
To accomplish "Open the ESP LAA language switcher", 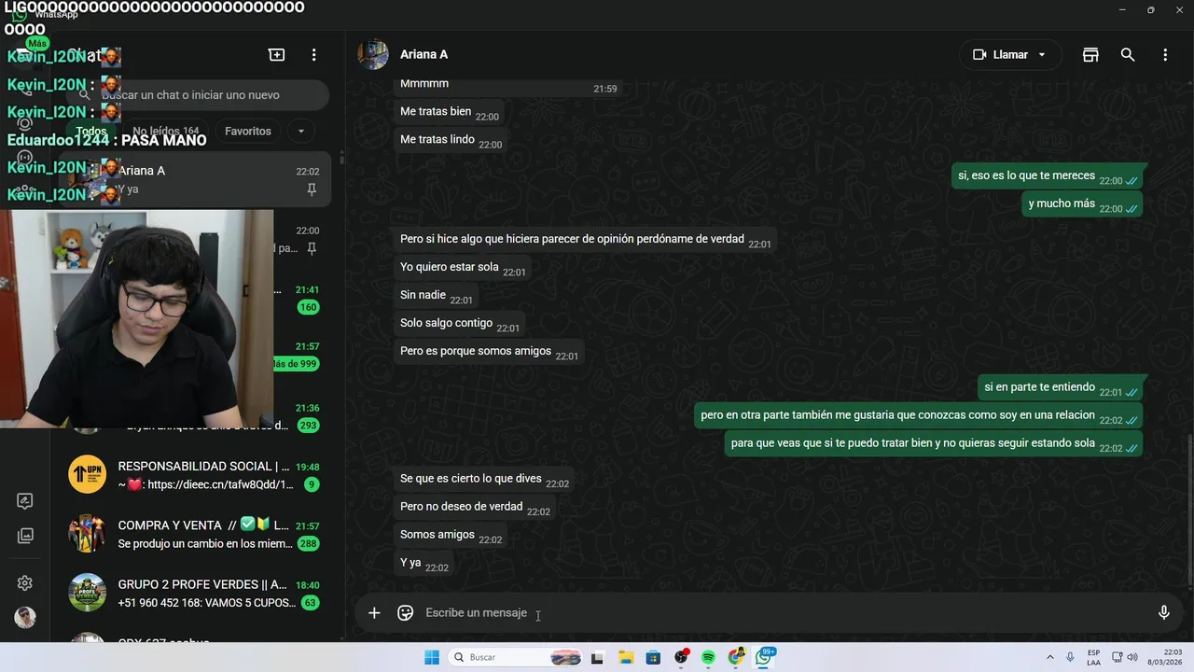I will (x=1093, y=657).
